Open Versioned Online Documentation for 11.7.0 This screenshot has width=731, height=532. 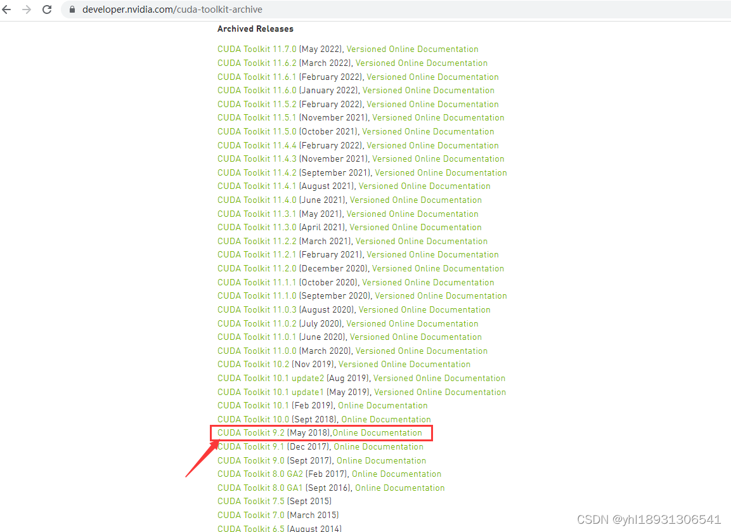coord(412,49)
